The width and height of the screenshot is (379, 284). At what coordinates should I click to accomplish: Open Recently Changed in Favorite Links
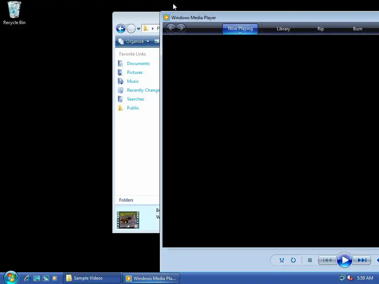coord(143,90)
